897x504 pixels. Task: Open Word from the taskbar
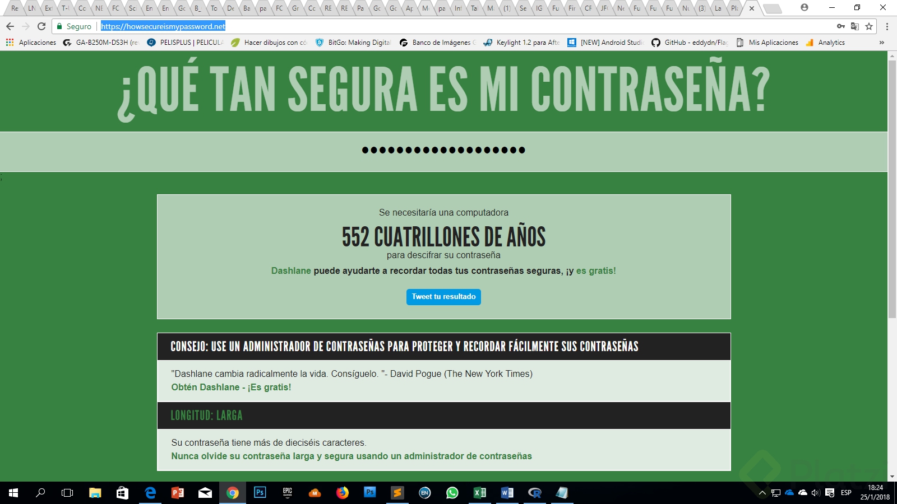point(507,493)
